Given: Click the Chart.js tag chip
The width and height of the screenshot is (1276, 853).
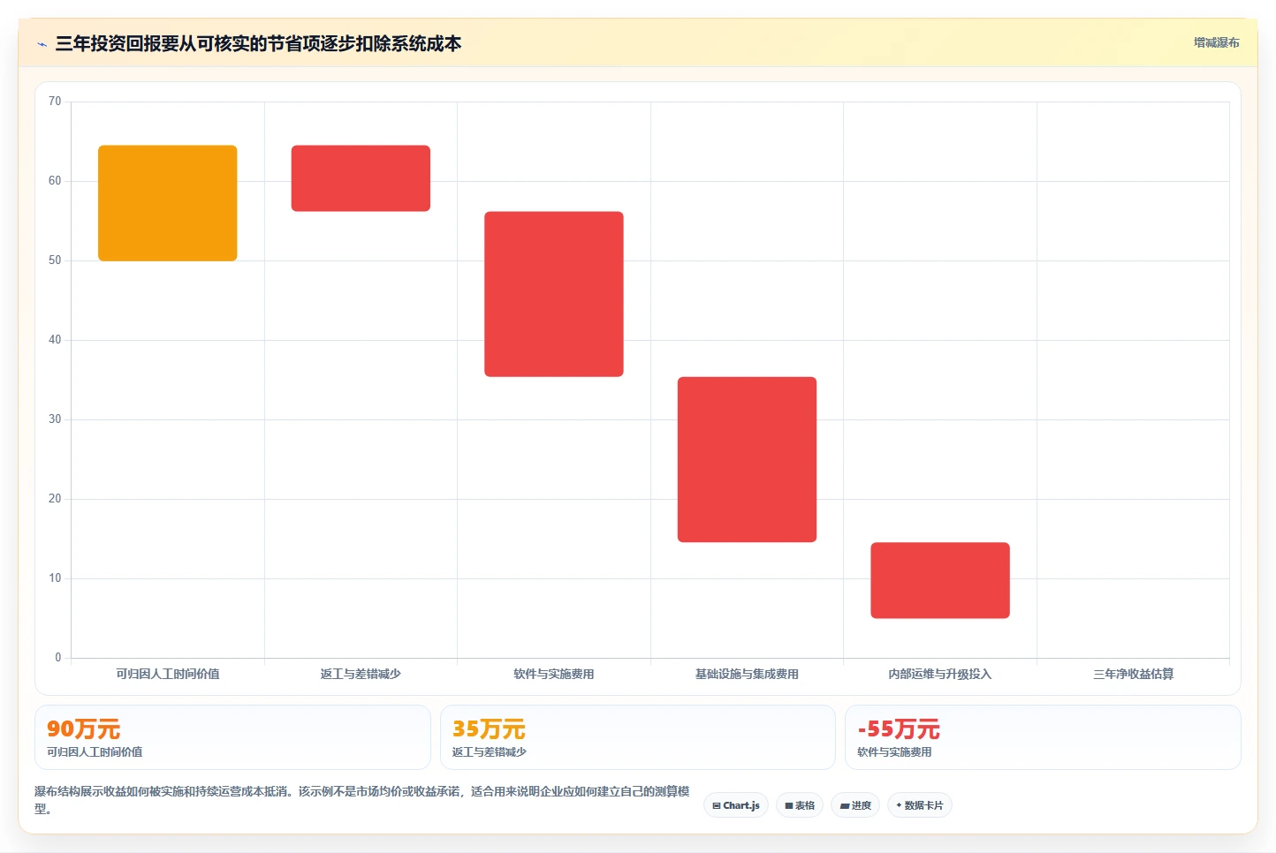Looking at the screenshot, I should tap(736, 805).
